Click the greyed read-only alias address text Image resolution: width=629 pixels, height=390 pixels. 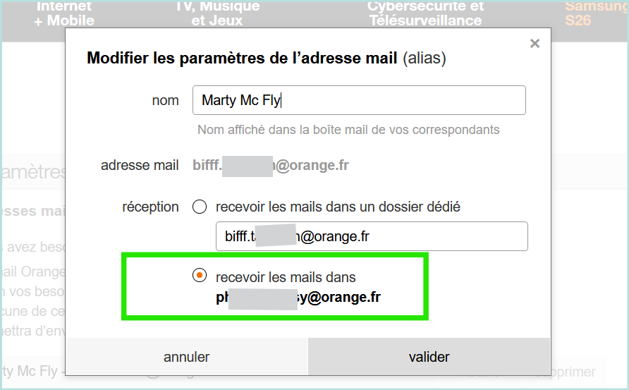click(271, 166)
